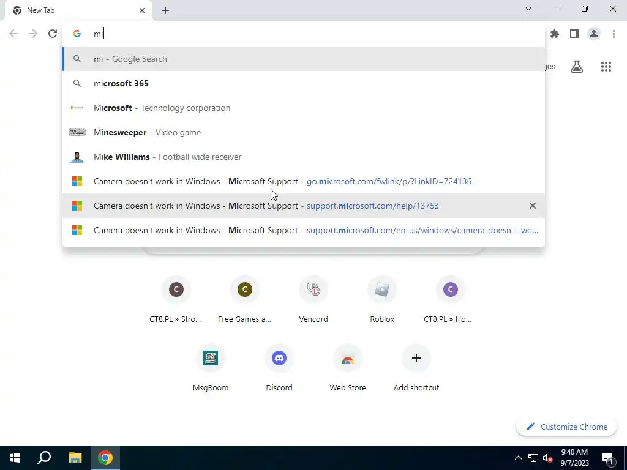Select 'mi - Google Search' suggestion

point(304,59)
